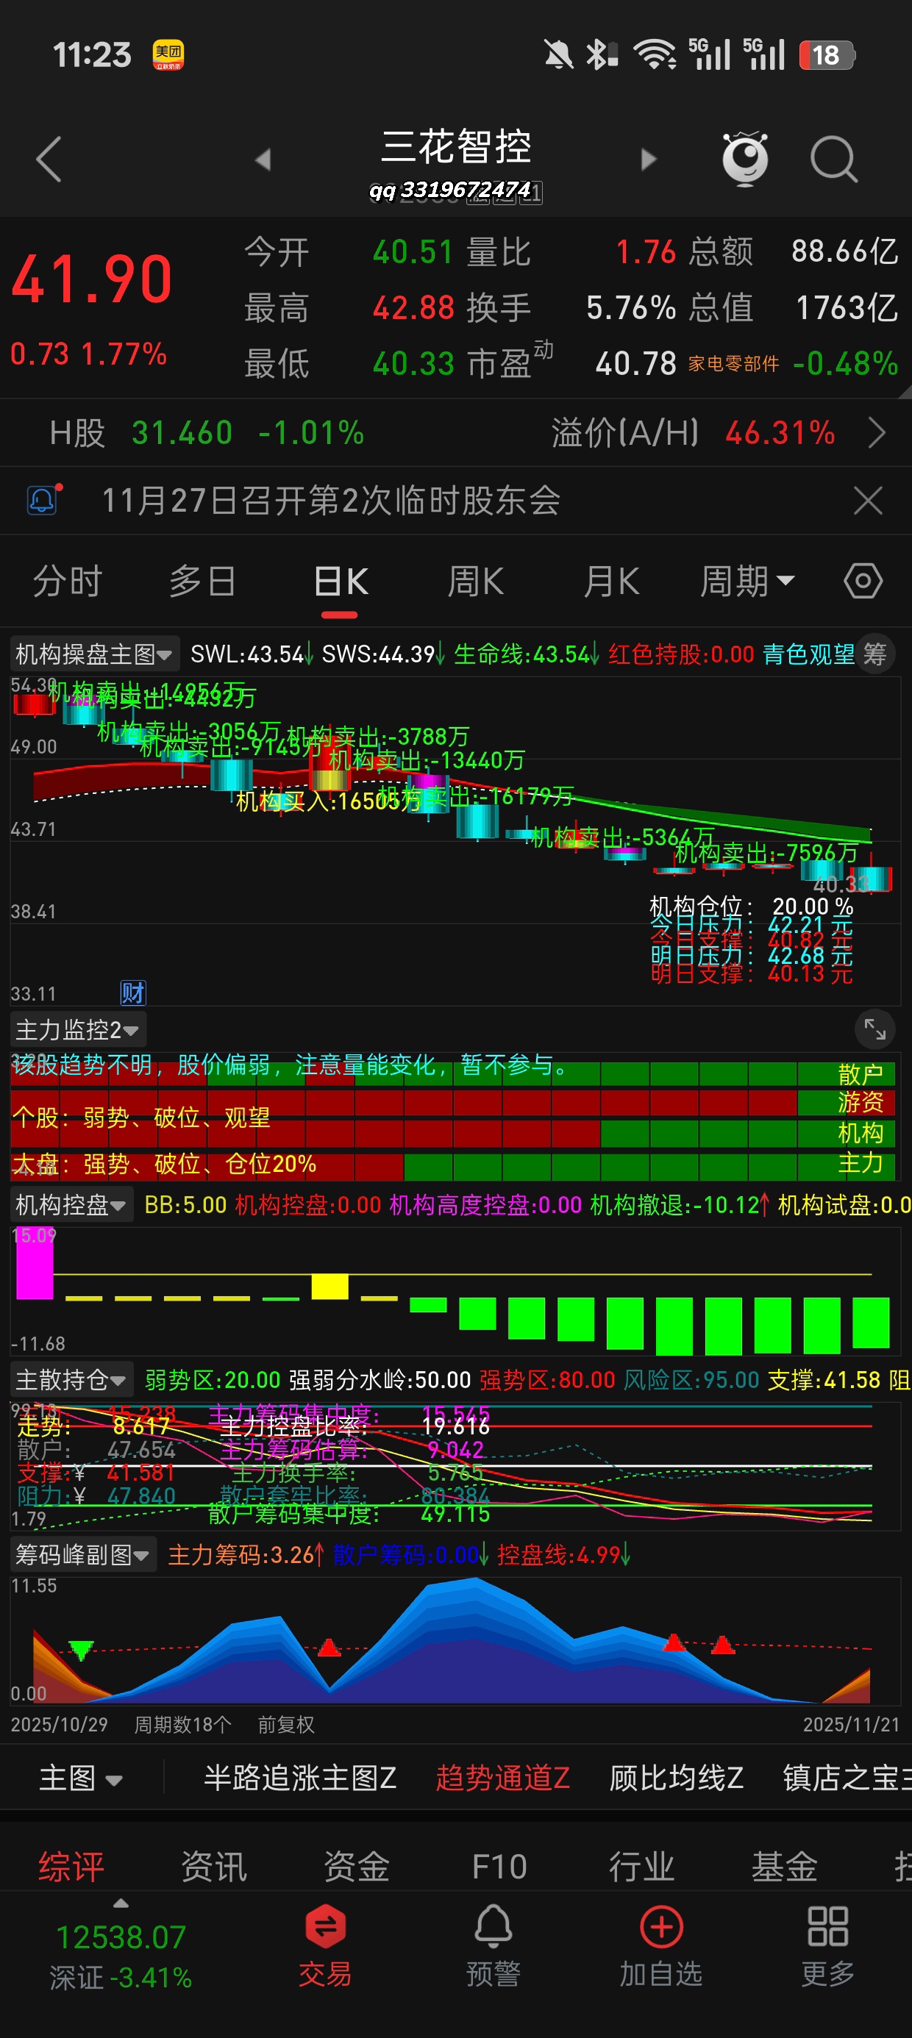Select 半路追涨主图Z indicator

click(300, 1778)
